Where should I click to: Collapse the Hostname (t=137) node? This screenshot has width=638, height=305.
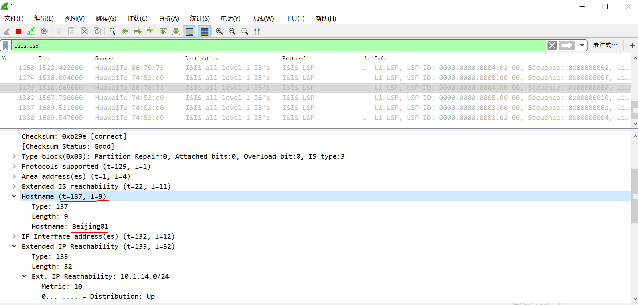pyautogui.click(x=14, y=196)
